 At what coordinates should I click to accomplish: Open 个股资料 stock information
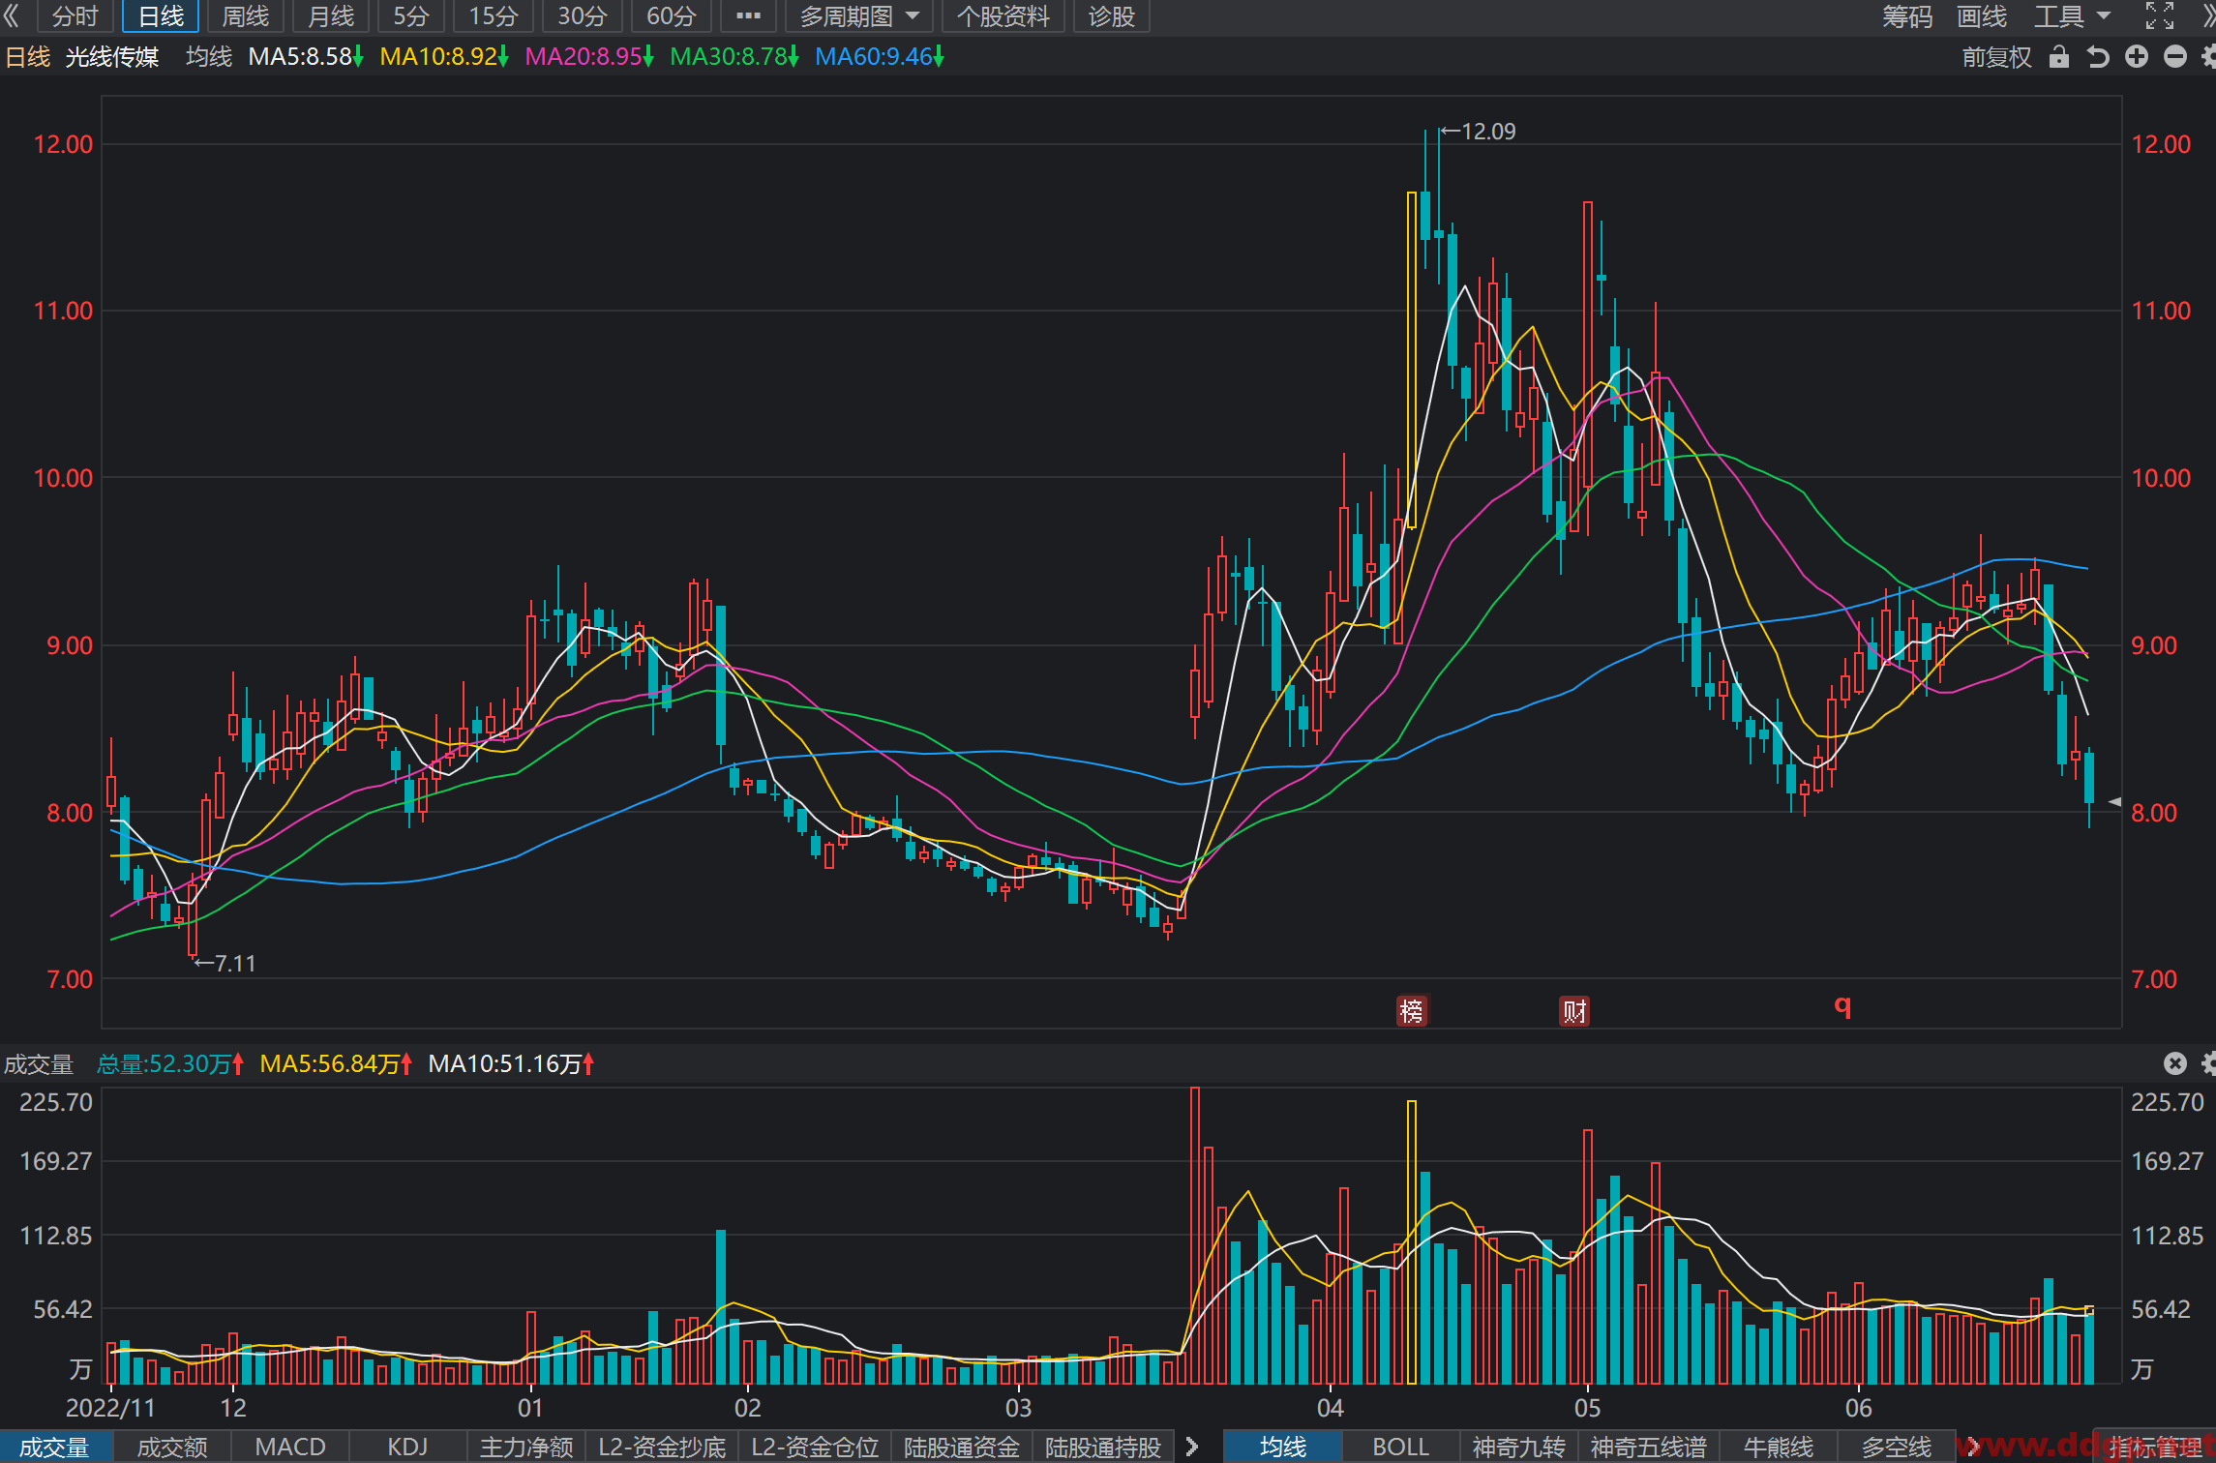pos(1003,15)
